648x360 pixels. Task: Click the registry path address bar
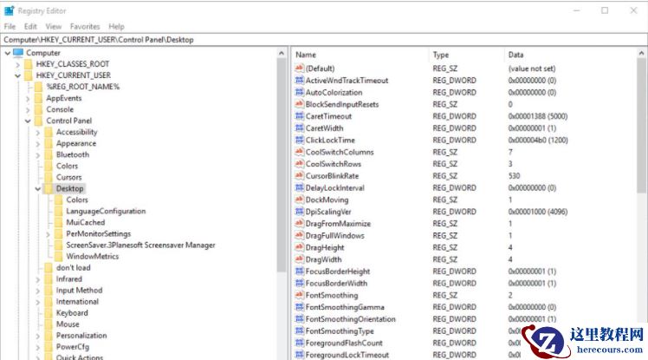(324, 40)
